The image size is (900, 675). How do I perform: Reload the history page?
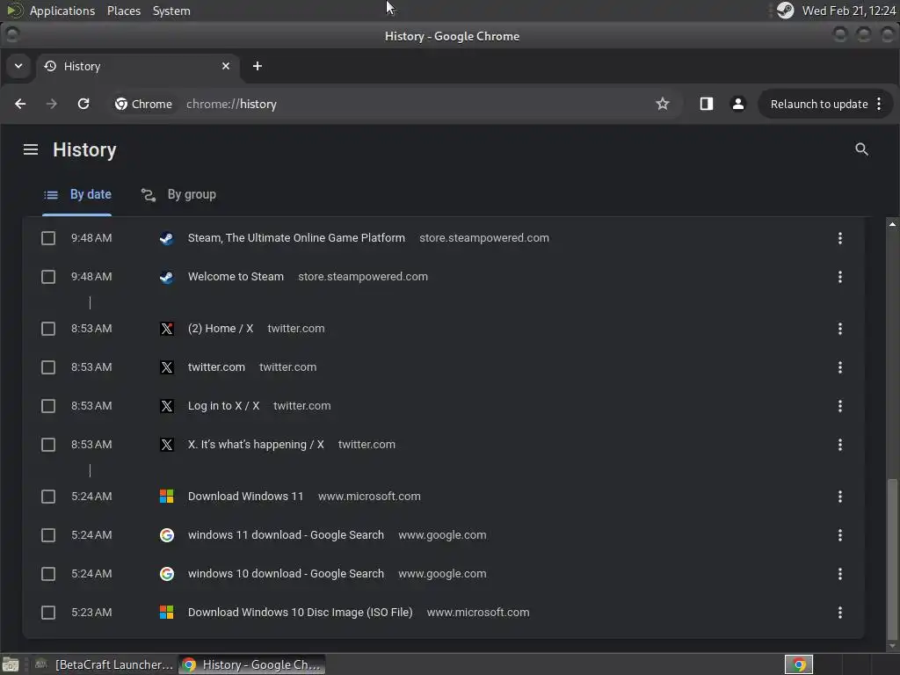click(83, 104)
